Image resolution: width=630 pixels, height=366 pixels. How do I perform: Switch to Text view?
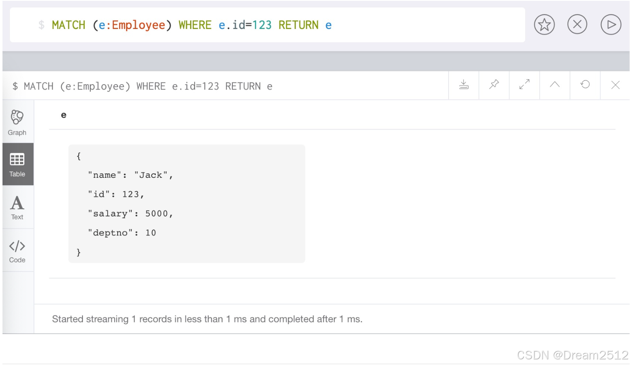17,207
